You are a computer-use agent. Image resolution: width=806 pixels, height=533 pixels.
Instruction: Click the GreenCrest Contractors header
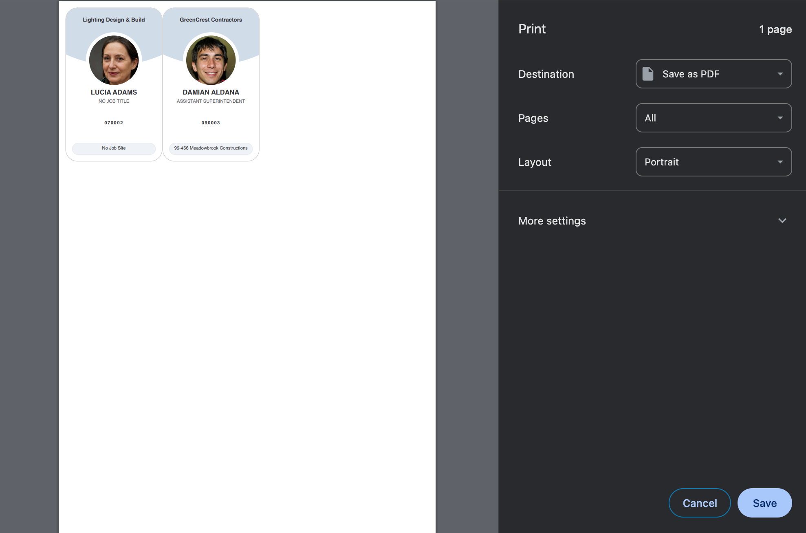point(211,20)
